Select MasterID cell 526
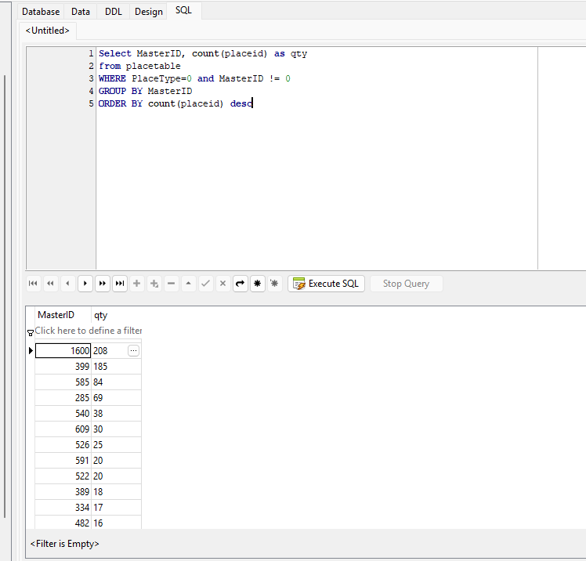Viewport: 586px width, 561px height. click(63, 445)
